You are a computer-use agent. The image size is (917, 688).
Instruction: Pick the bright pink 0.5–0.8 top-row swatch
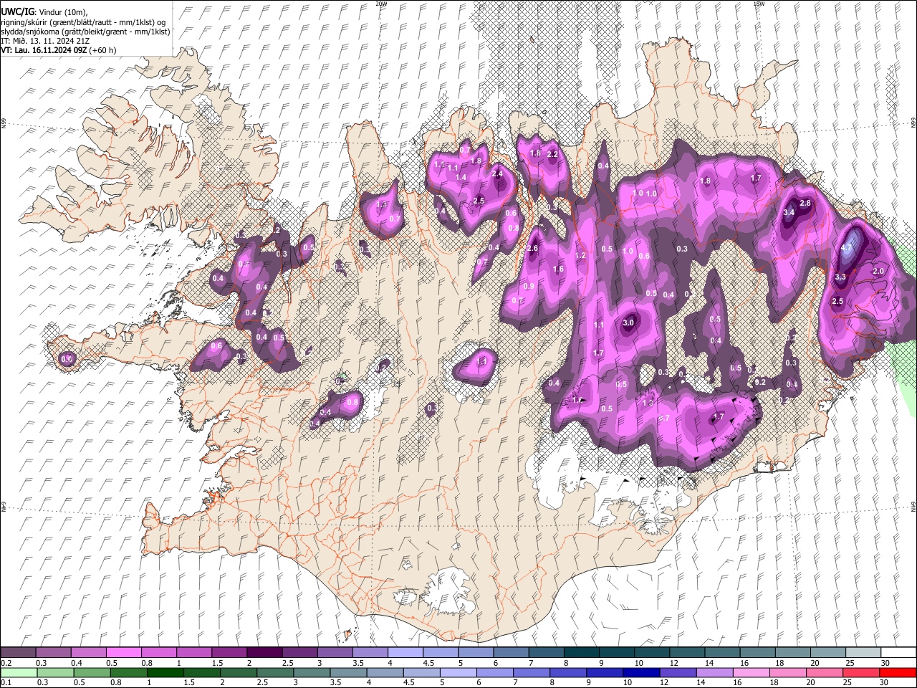point(123,653)
